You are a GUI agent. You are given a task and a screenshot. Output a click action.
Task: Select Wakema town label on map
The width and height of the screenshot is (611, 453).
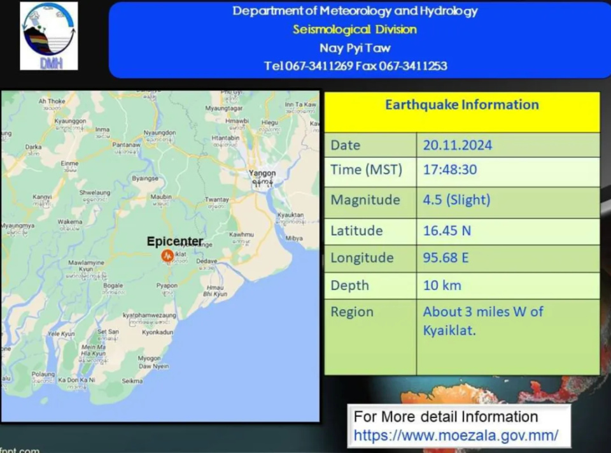70,222
